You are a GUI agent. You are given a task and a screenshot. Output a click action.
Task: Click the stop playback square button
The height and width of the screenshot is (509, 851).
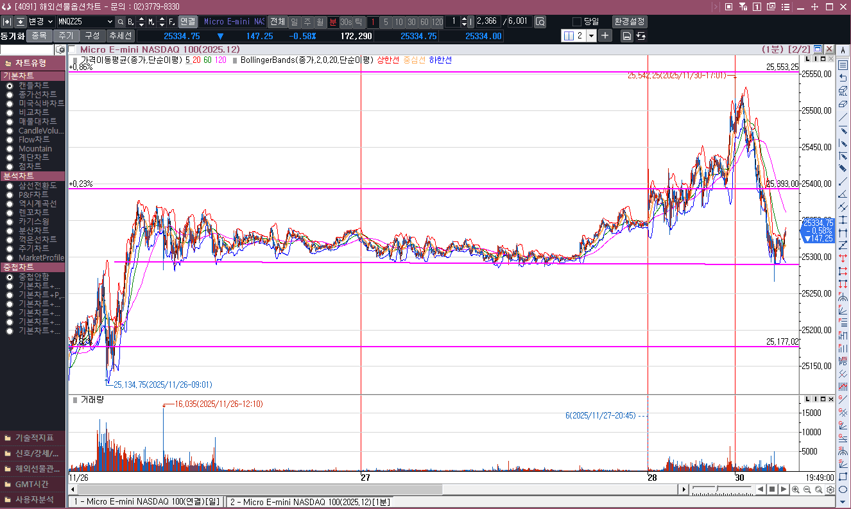(772, 490)
